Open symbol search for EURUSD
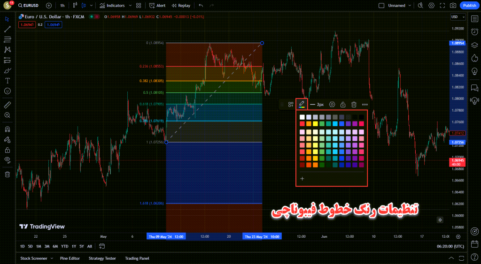The width and height of the screenshot is (481, 264). click(x=28, y=6)
